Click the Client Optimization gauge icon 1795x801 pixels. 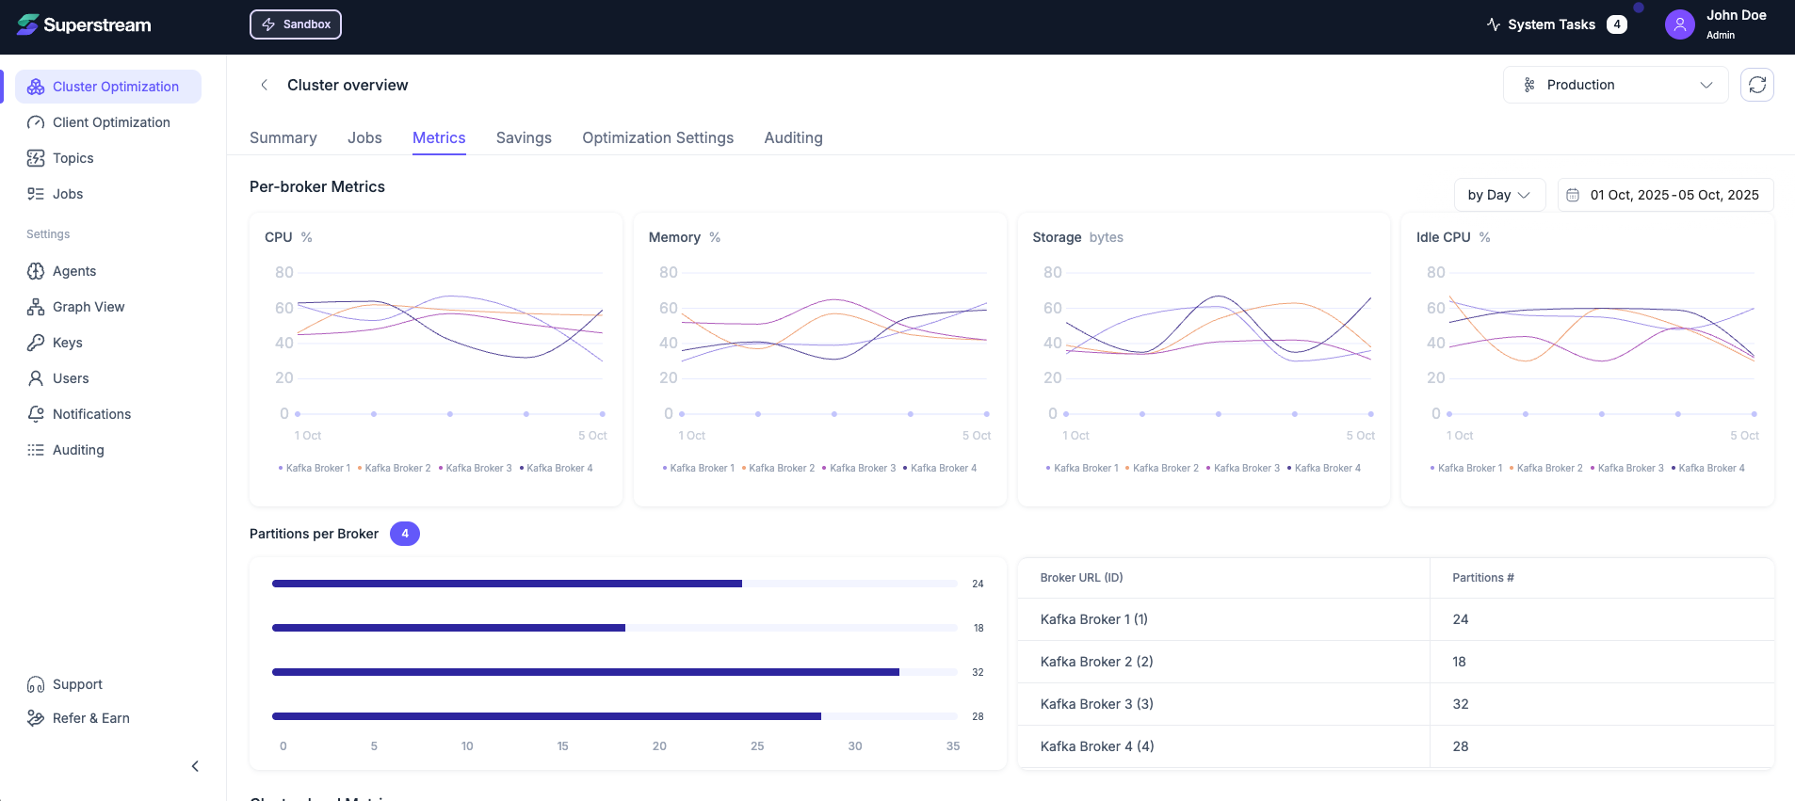[x=36, y=122]
